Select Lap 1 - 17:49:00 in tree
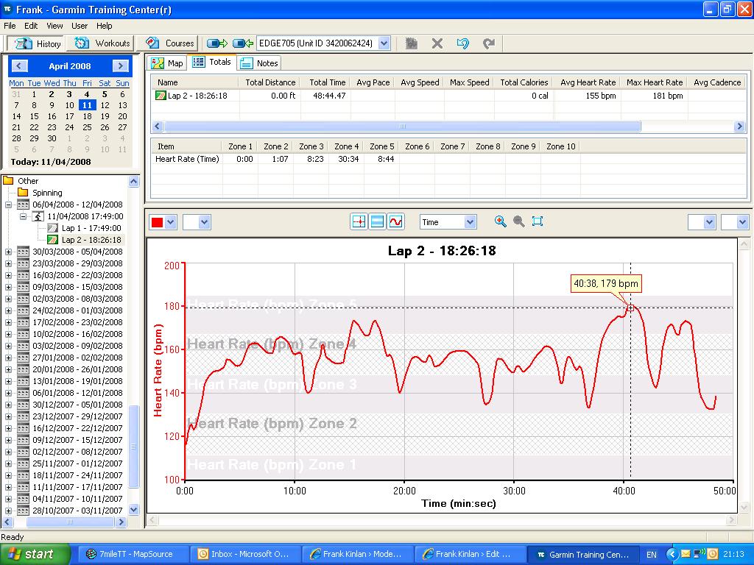Image resolution: width=754 pixels, height=565 pixels. (x=91, y=228)
